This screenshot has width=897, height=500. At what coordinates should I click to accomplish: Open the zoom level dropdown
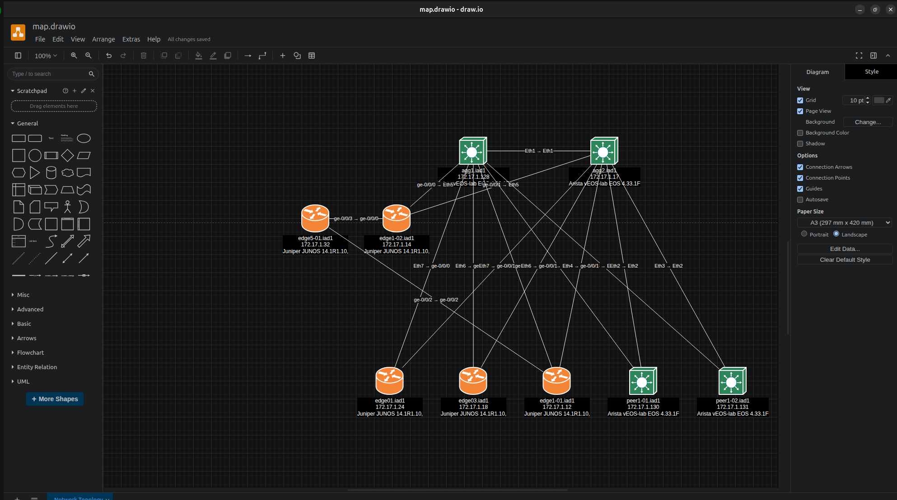pos(45,56)
